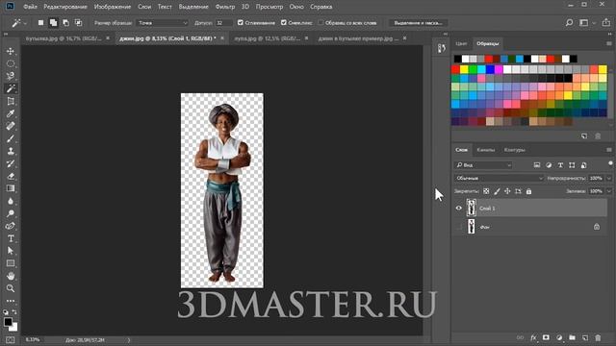616x346 pixels.
Task: Open the Sample Size dropdown
Action: click(x=163, y=23)
